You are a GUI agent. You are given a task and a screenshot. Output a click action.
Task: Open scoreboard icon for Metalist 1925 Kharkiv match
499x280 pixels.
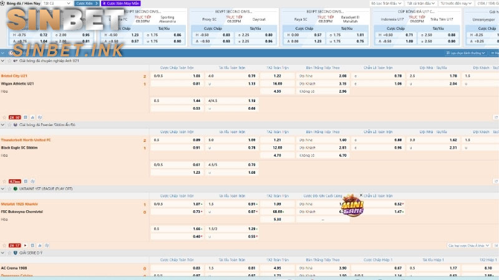(32, 245)
